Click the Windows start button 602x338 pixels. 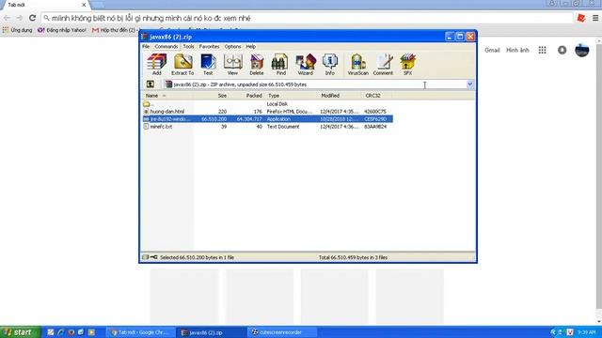[x=20, y=332]
